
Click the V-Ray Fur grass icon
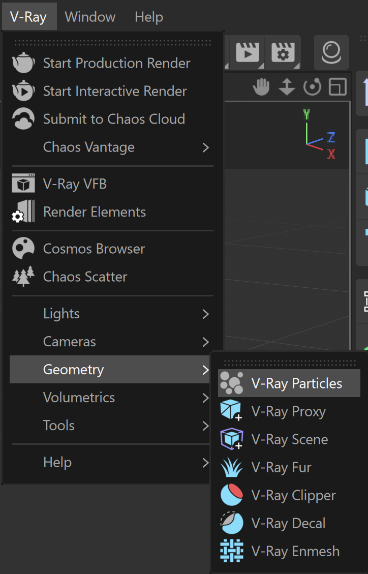(x=231, y=467)
